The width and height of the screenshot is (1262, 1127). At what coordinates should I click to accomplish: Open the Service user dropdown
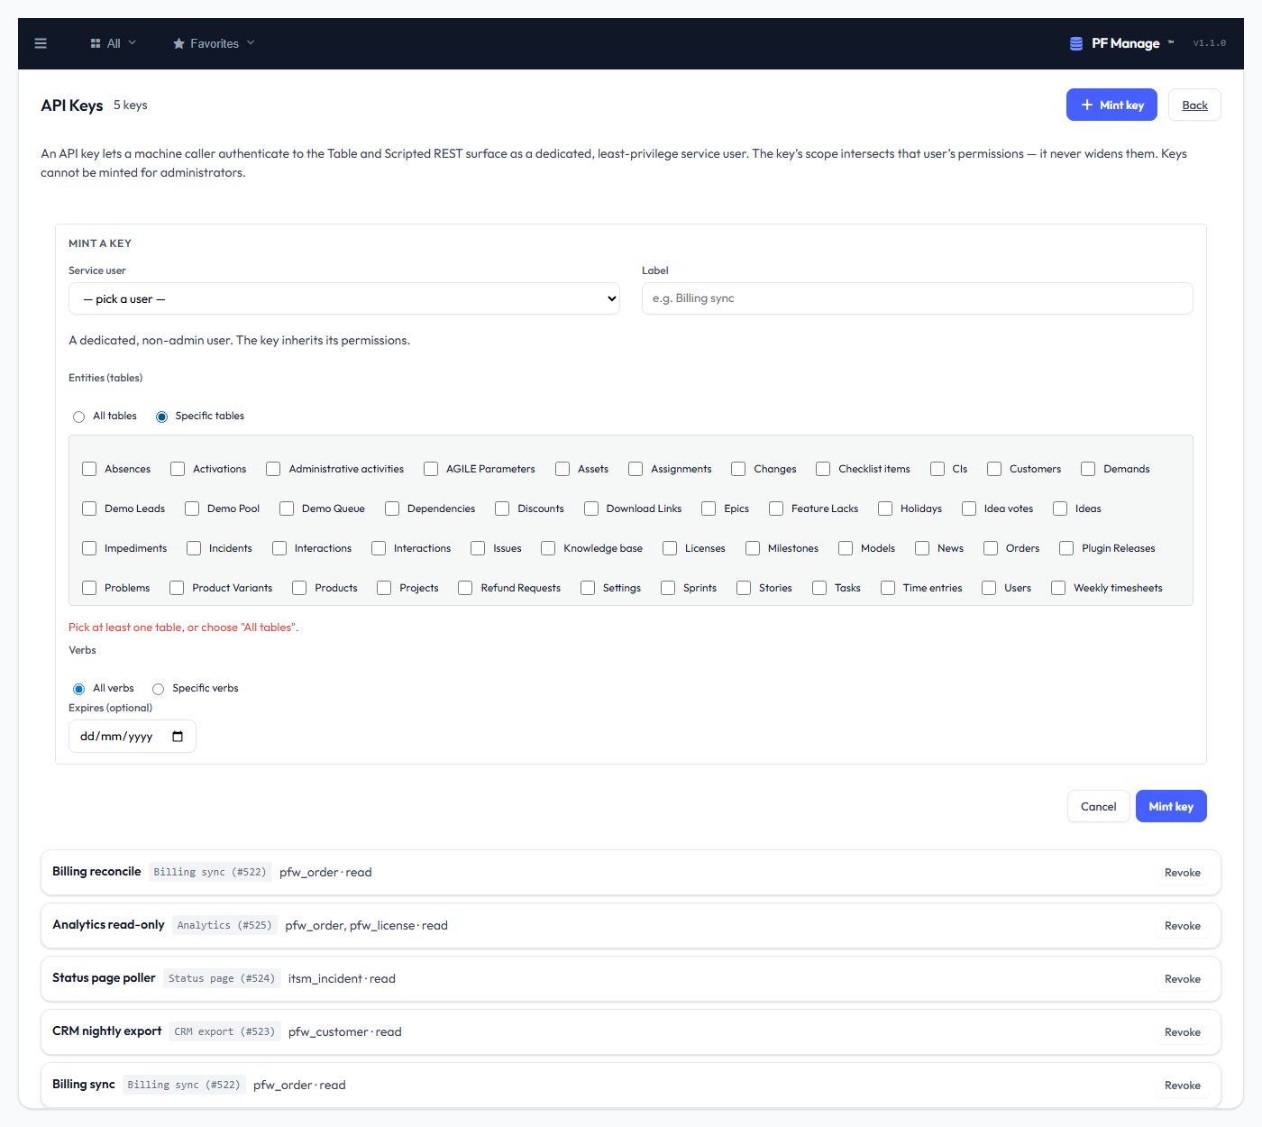click(x=344, y=298)
